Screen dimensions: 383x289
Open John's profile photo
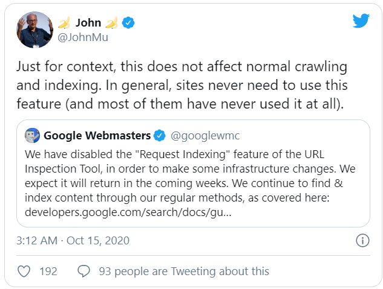[35, 30]
